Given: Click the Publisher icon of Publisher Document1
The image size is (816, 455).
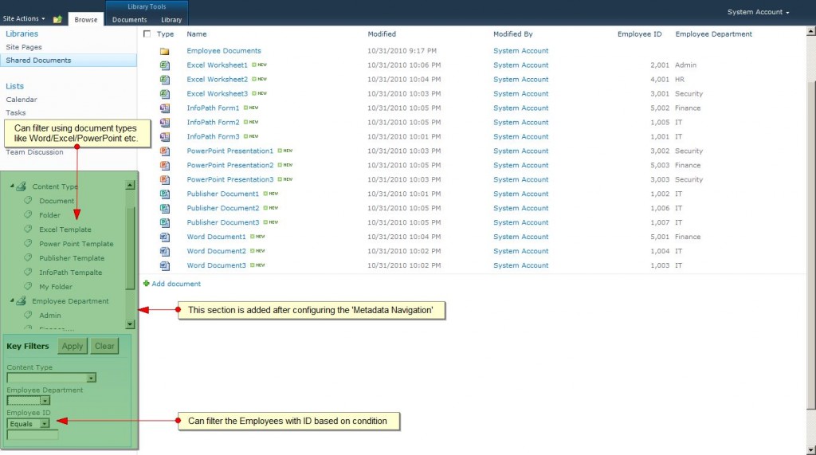Looking at the screenshot, I should coord(164,194).
